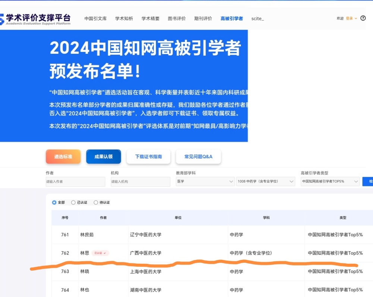Switch to 图书评价 in navigation
This screenshot has width=373, height=297.
(x=177, y=19)
